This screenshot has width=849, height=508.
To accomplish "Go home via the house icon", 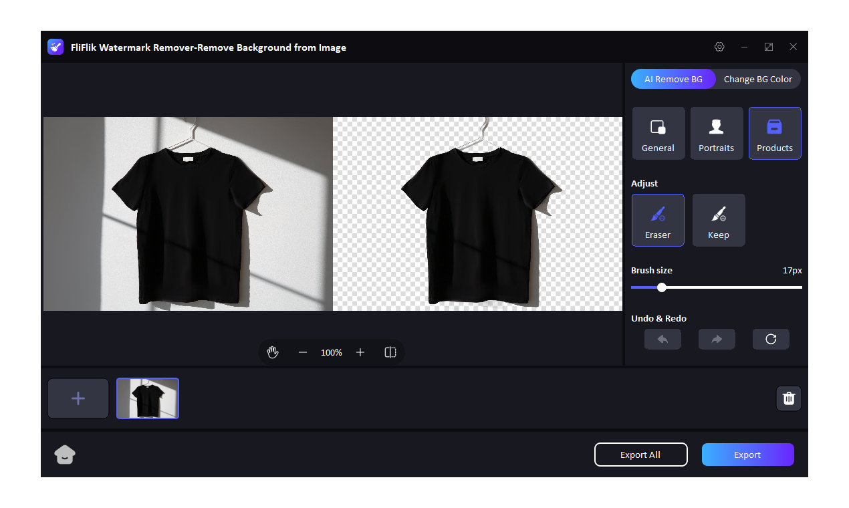I will click(x=65, y=455).
